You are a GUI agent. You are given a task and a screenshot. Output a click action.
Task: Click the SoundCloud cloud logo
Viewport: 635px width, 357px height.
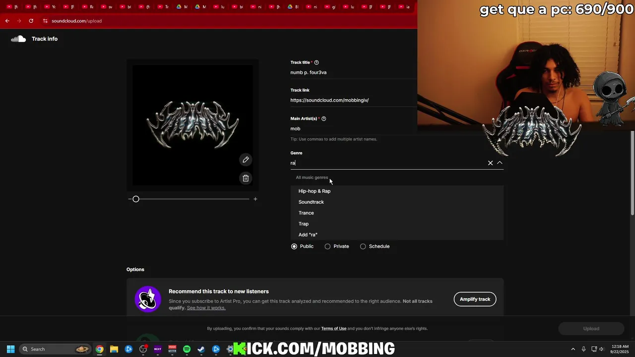[x=18, y=39]
